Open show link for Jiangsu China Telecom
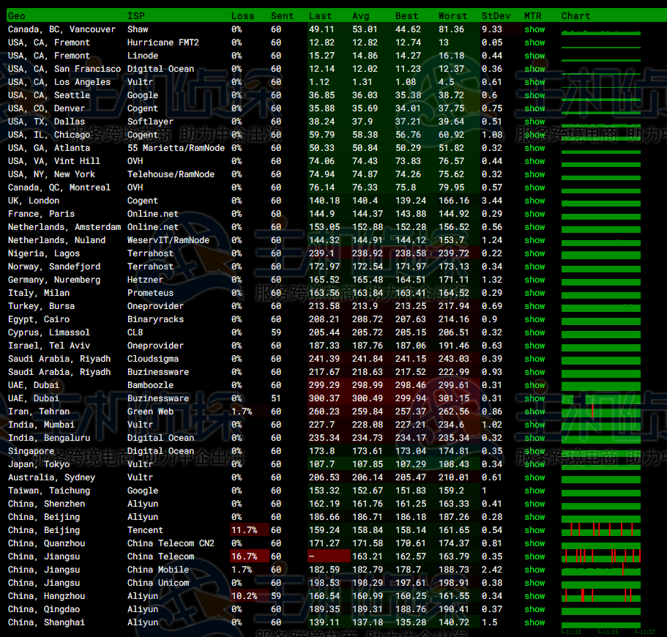 534,556
